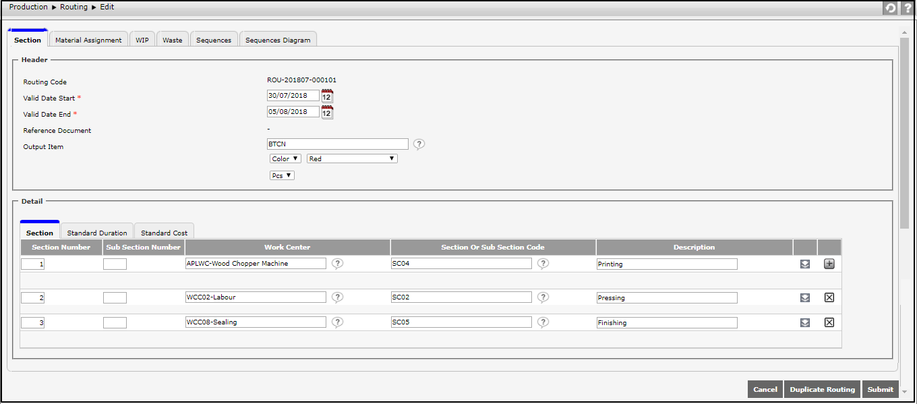This screenshot has height=404, width=917.
Task: Click the Section Number field with value 1
Action: (x=33, y=264)
